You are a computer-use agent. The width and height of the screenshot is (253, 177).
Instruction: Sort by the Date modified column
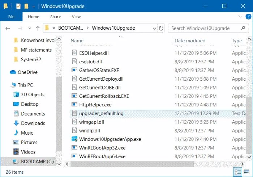[190, 41]
